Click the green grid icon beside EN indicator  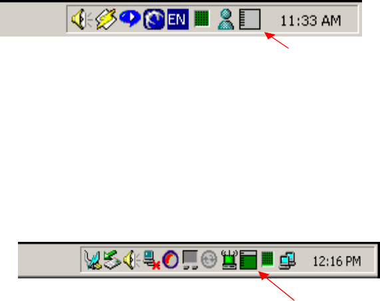point(202,19)
